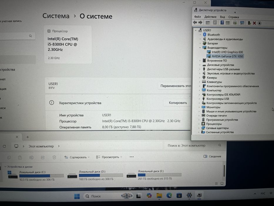
Task: Click the delete trash icon in Explorer toolbar
Action: [54, 157]
